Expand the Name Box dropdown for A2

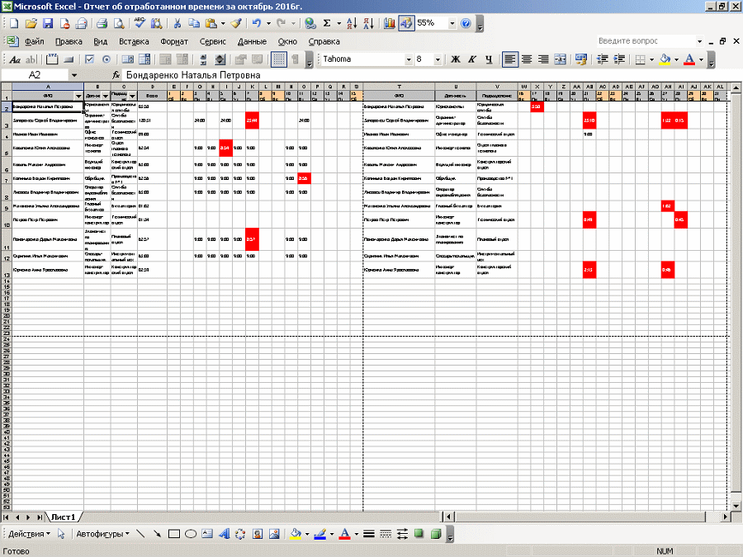tap(74, 75)
